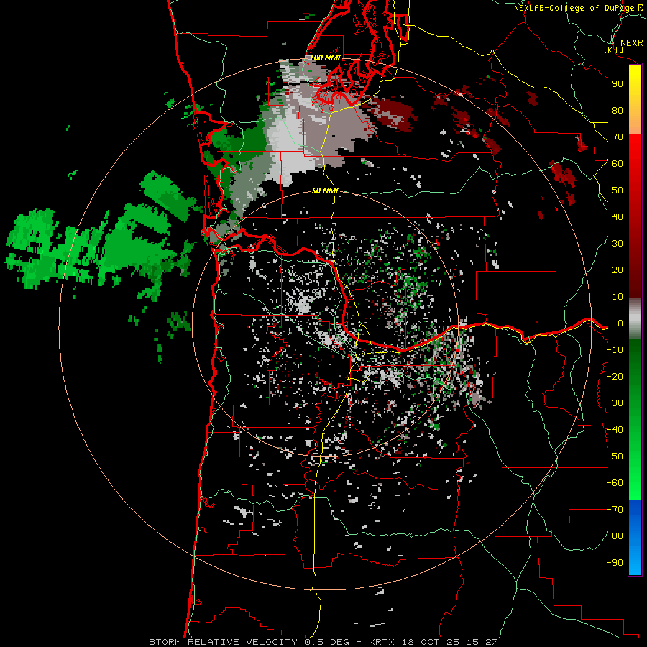Select the 30 value on velocity scale
Viewport: 647px width, 647px height.
coord(618,244)
